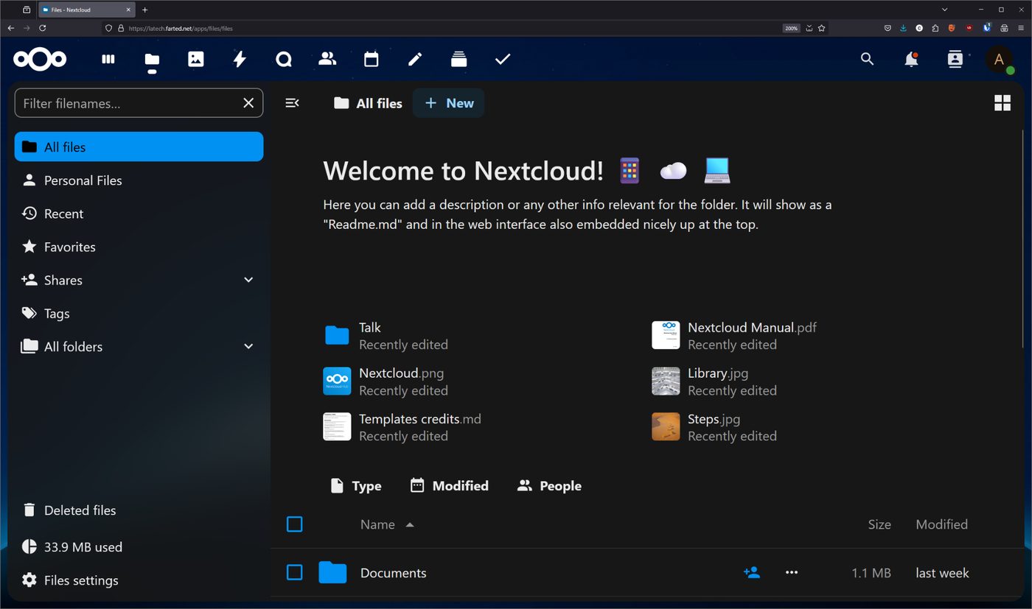Open the Nextcloud.png thumbnail

pos(337,381)
